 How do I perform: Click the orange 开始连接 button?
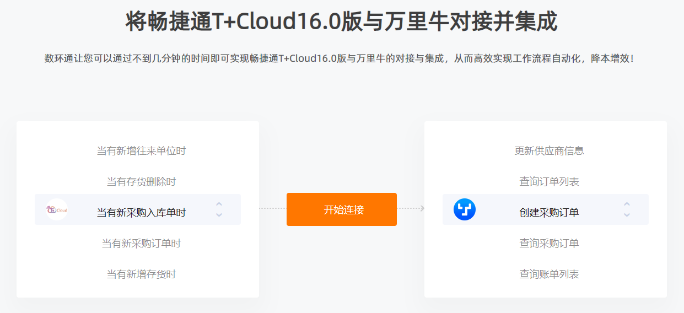pos(342,209)
